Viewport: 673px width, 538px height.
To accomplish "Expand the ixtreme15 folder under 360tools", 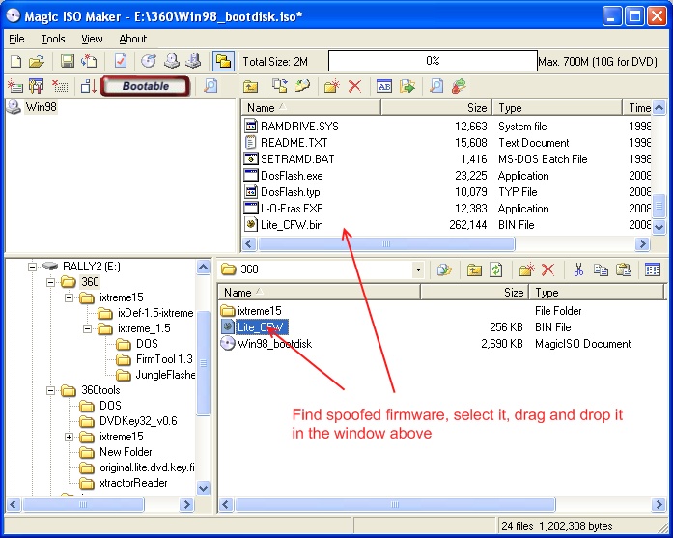I will [69, 437].
